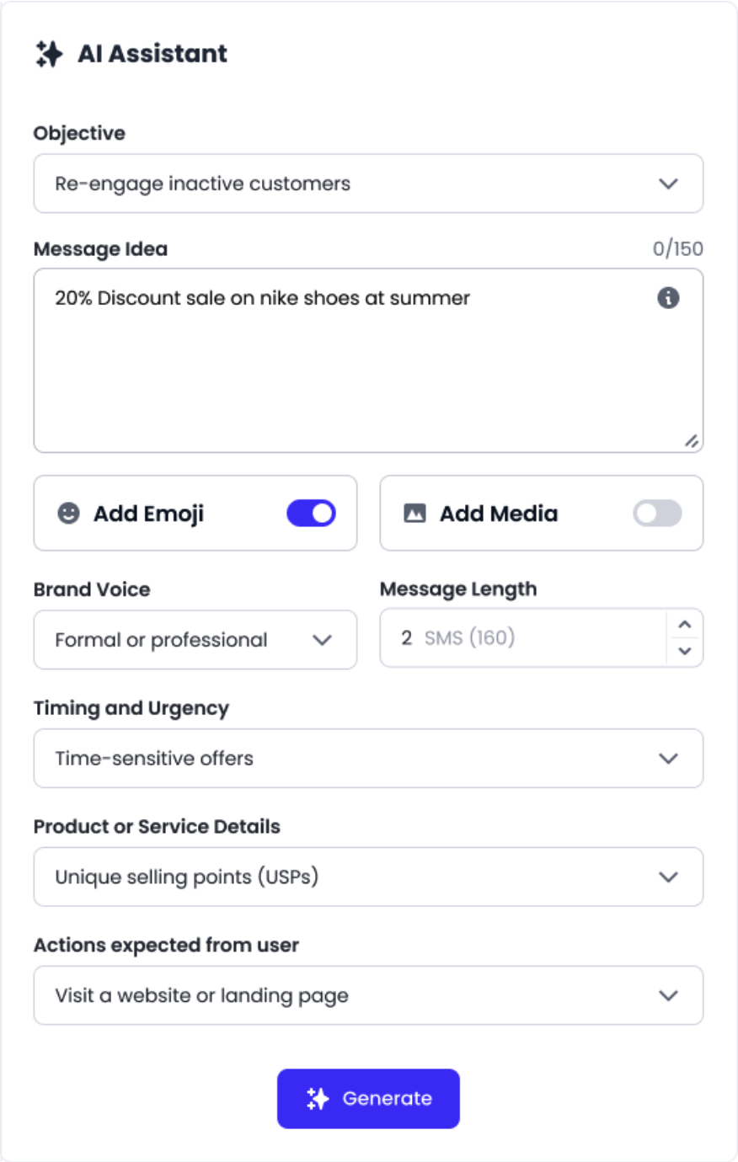Click the Add Emoji label text
Image resolution: width=738 pixels, height=1162 pixels.
pyautogui.click(x=148, y=513)
